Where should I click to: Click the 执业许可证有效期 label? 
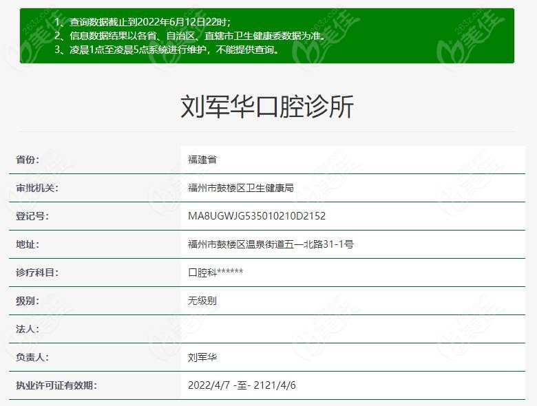tap(56, 385)
